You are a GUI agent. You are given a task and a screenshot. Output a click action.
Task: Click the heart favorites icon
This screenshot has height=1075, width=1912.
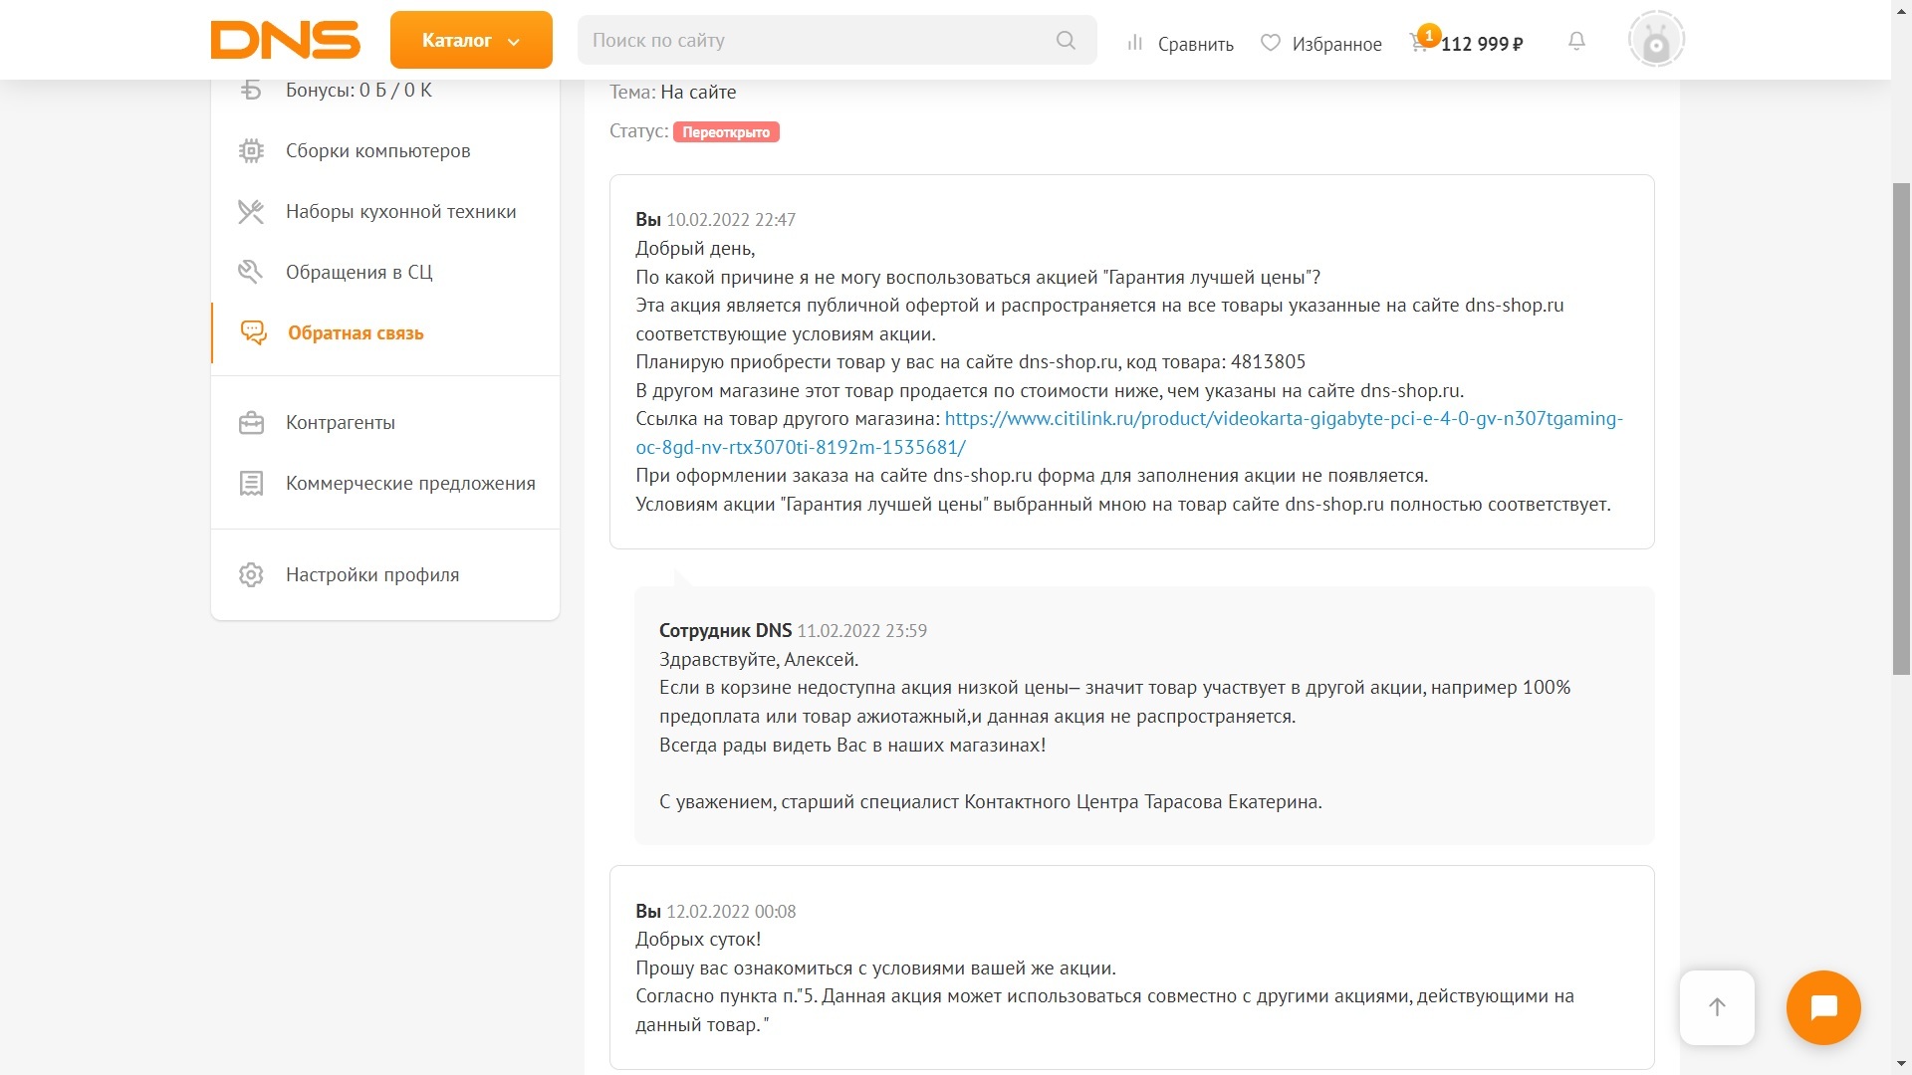(1270, 43)
